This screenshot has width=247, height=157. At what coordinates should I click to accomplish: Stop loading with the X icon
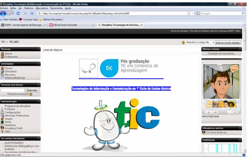[25, 14]
